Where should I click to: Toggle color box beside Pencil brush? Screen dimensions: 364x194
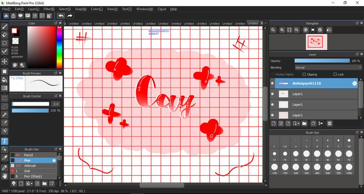click(x=12, y=155)
